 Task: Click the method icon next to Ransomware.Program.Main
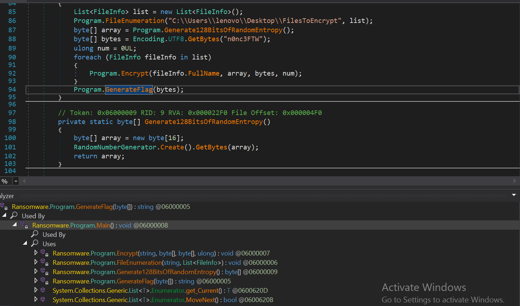(24, 225)
